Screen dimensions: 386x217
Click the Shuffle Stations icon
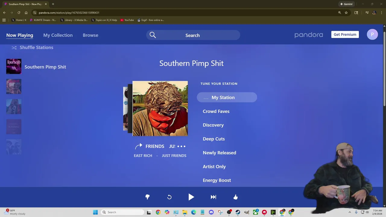pos(14,48)
